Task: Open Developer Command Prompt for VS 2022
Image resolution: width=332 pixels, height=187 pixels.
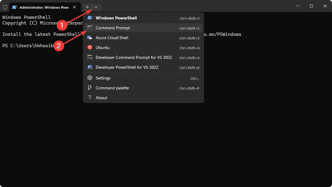Action: tap(143, 57)
